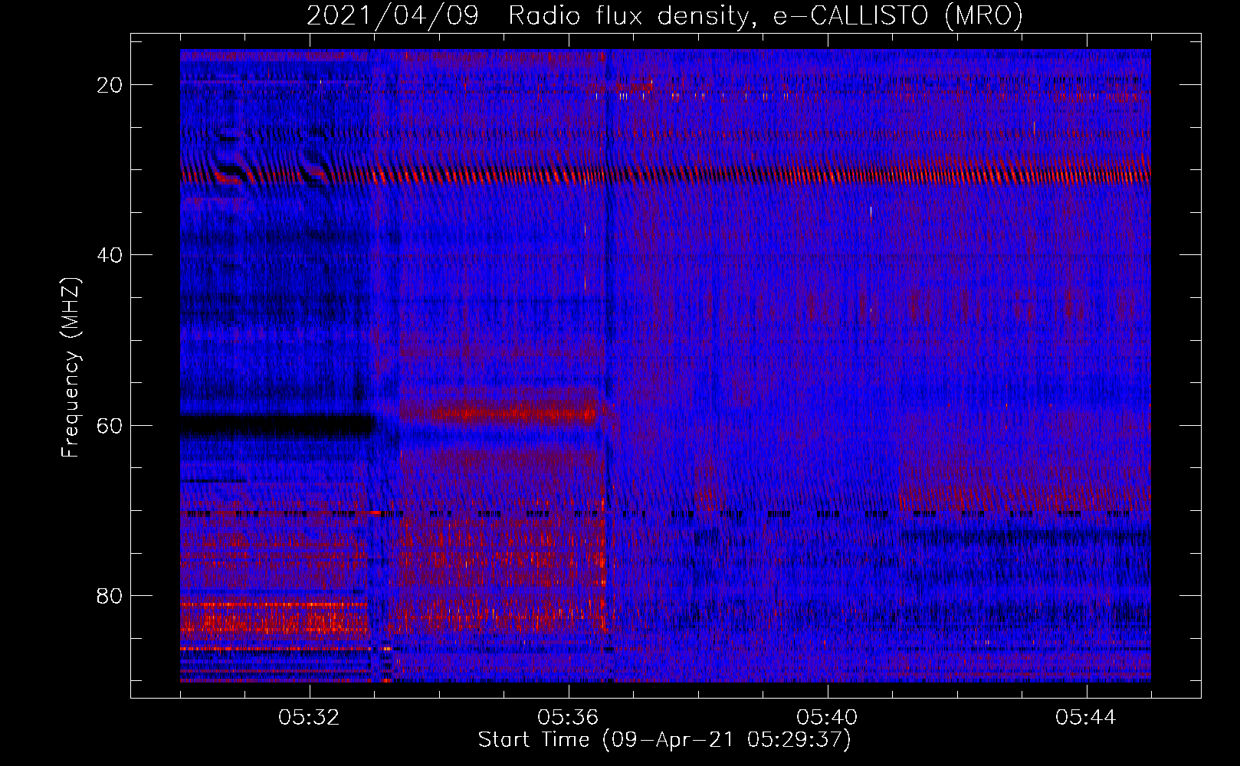Image resolution: width=1240 pixels, height=766 pixels.
Task: Click the black absorption band at 60 MHz
Action: (277, 425)
